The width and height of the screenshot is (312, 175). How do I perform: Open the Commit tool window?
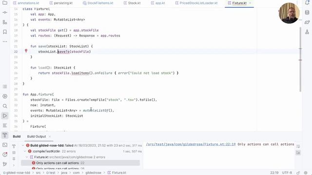pos(5,12)
